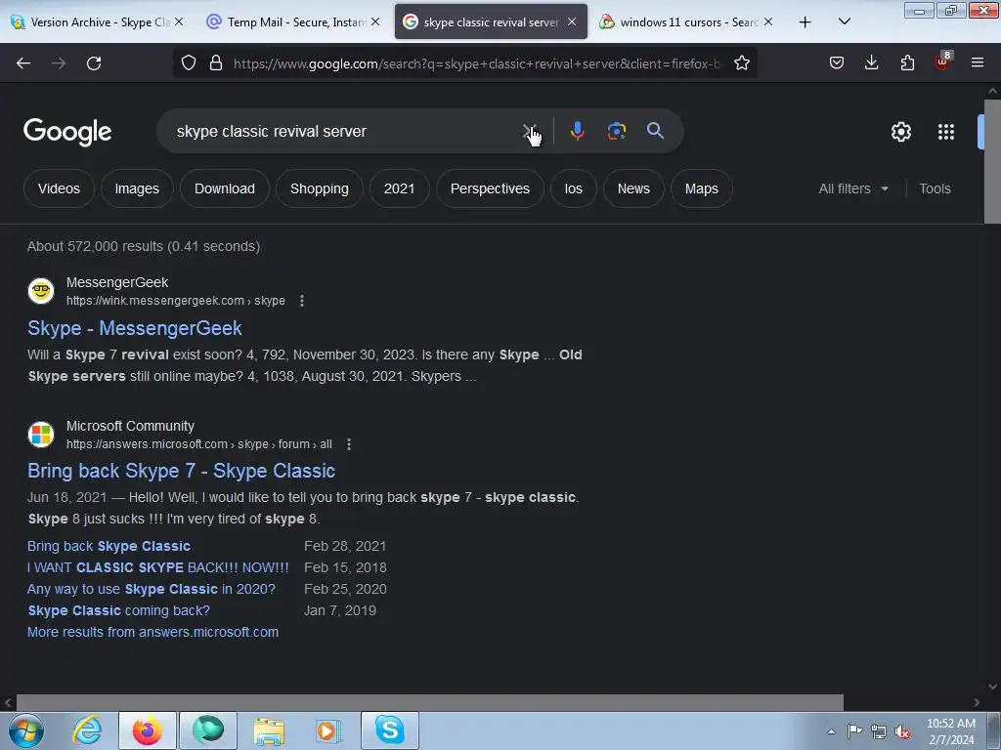Open Windows Explorer from the taskbar

(x=269, y=730)
